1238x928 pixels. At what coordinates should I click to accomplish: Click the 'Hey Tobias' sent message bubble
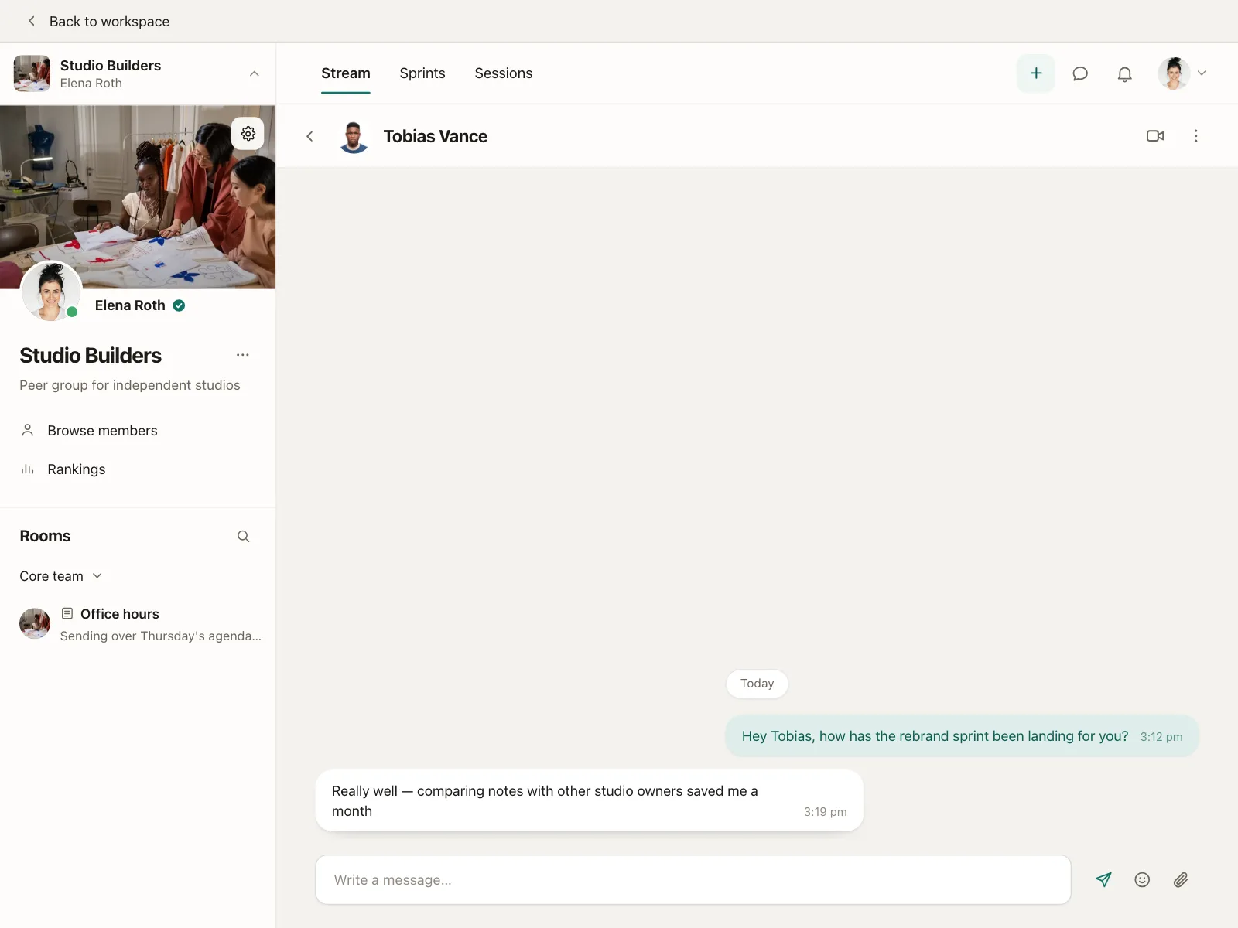(x=962, y=736)
